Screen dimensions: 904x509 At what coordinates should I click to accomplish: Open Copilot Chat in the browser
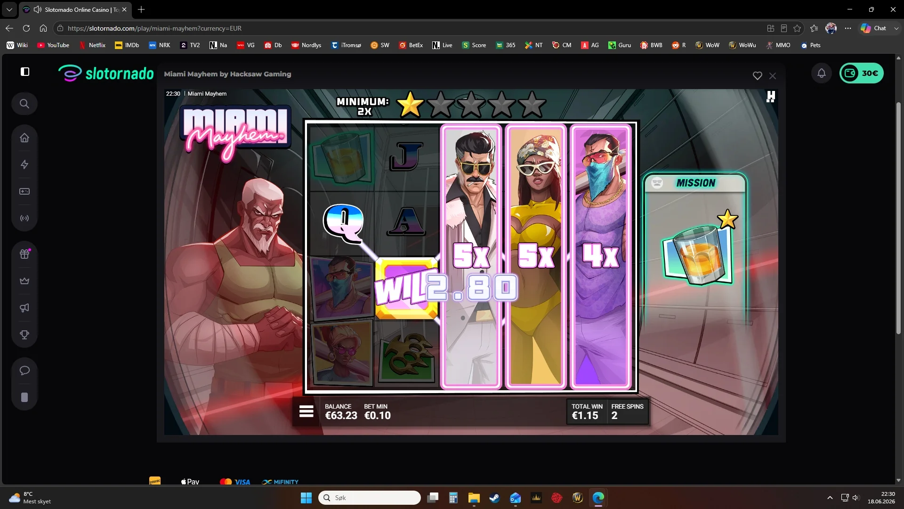(873, 28)
